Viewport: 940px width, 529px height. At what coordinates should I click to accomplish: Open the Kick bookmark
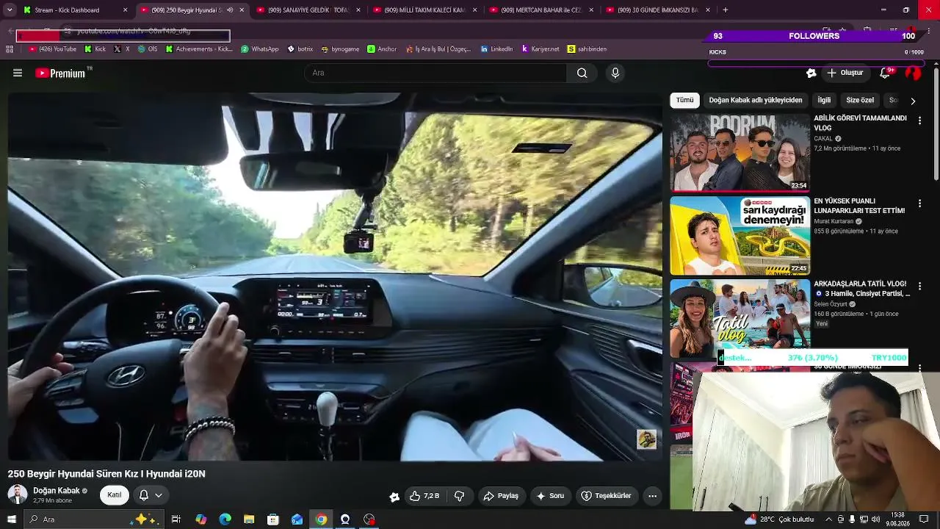click(x=95, y=49)
